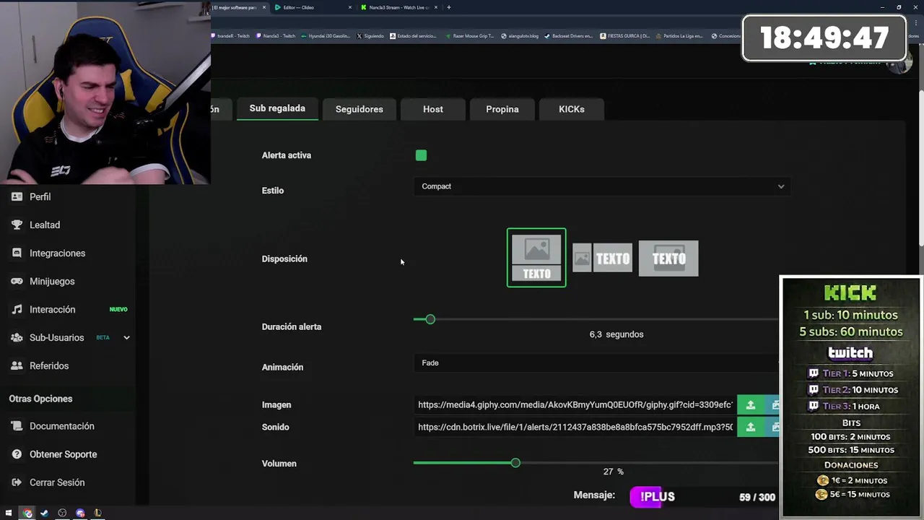Click the Volumen slider handle

click(515, 462)
